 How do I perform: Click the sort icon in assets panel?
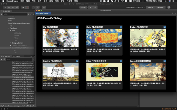pyautogui.click(x=5, y=59)
